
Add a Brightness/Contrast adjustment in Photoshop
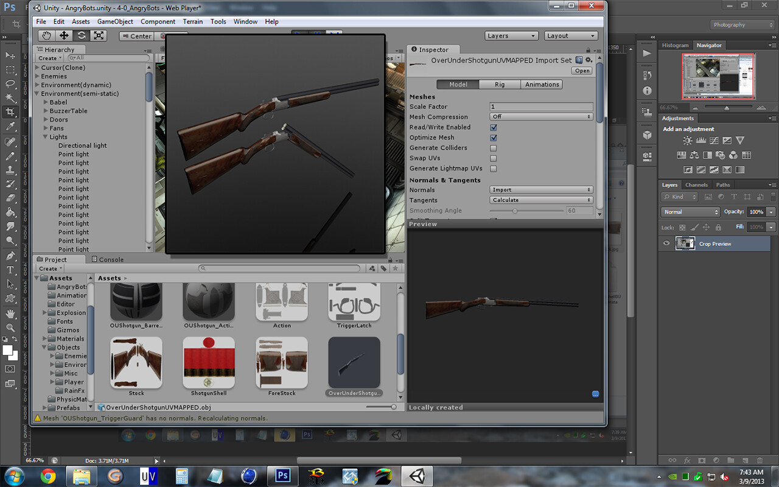point(687,140)
